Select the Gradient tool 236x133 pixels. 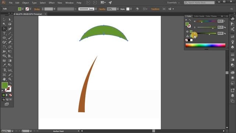tap(10, 61)
